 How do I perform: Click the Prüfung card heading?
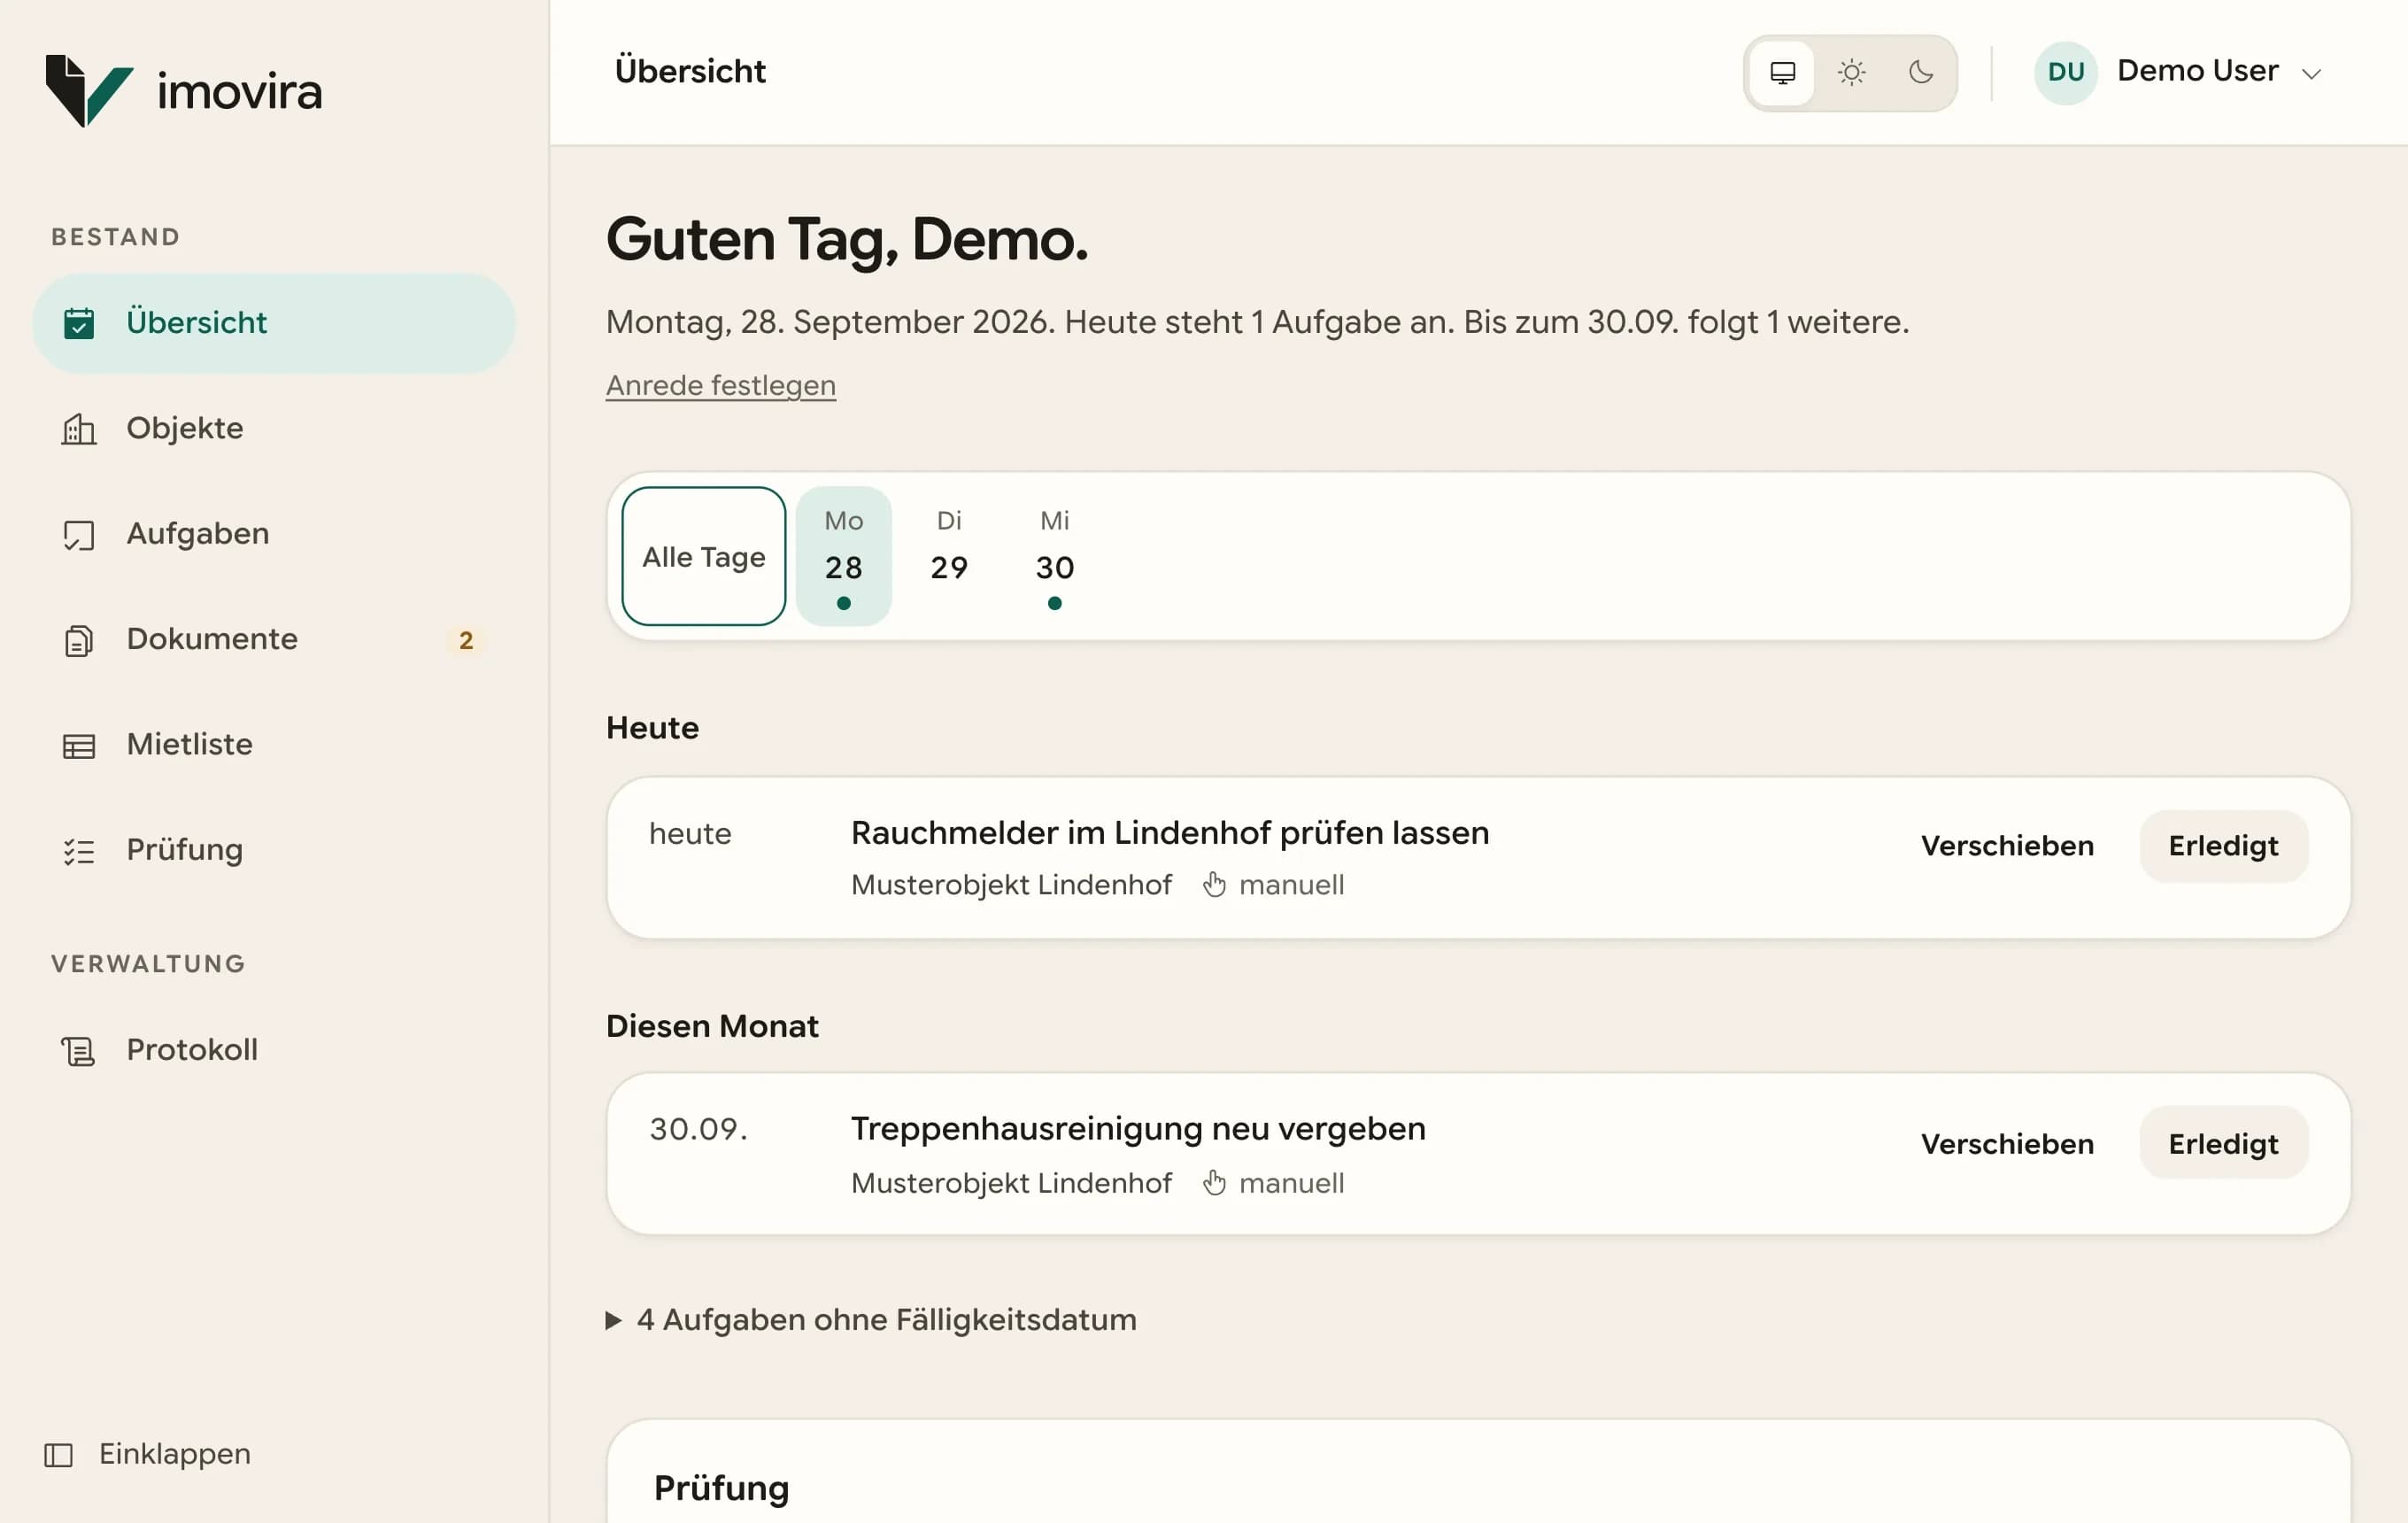(721, 1489)
